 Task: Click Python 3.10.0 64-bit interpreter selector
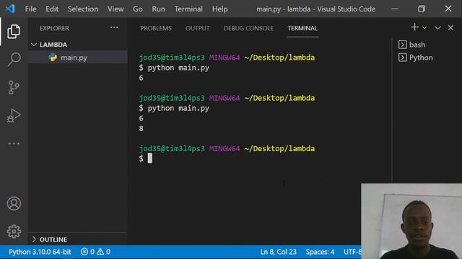coord(40,252)
